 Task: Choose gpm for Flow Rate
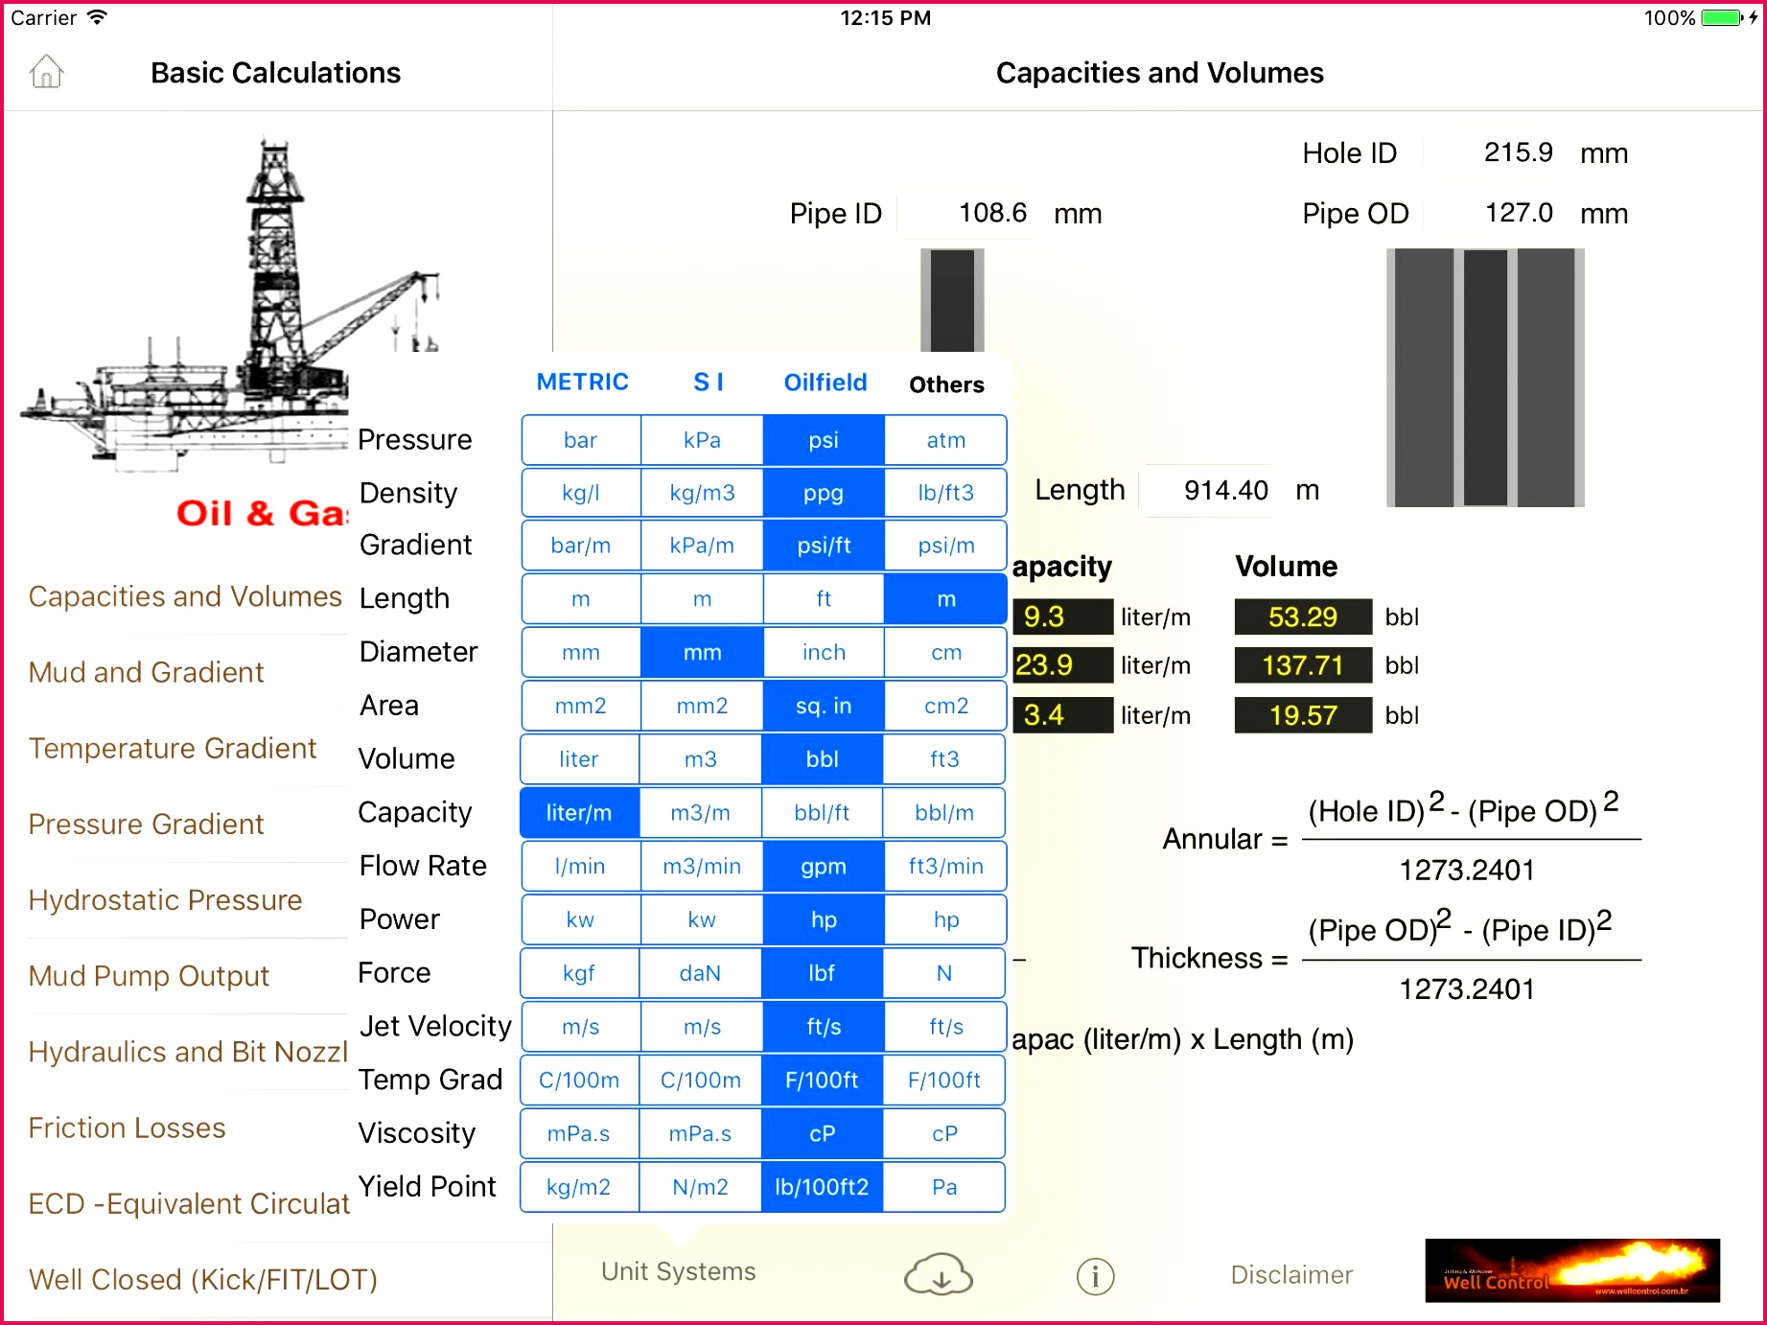coord(823,866)
